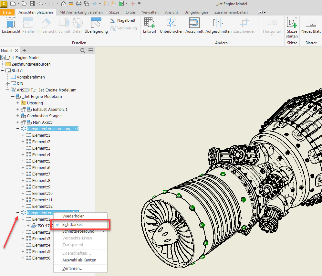This screenshot has height=276, width=322.
Task: Choose the Ausschnitt breakout tool
Action: click(194, 25)
